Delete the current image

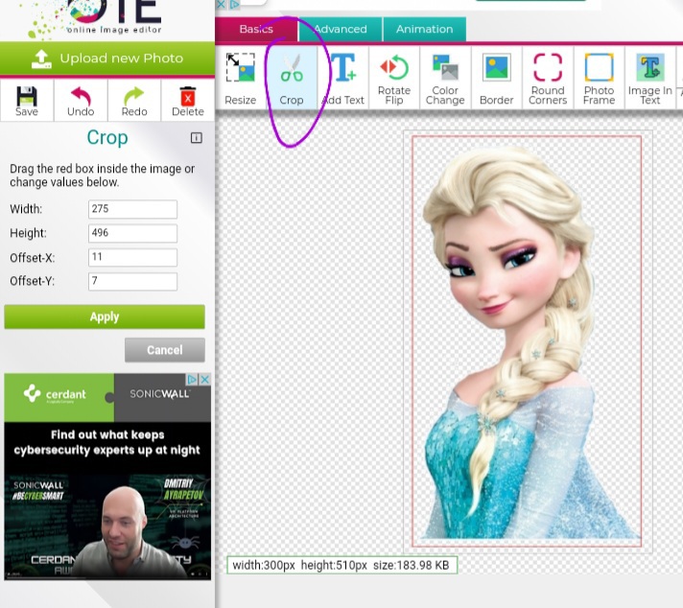pyautogui.click(x=188, y=100)
